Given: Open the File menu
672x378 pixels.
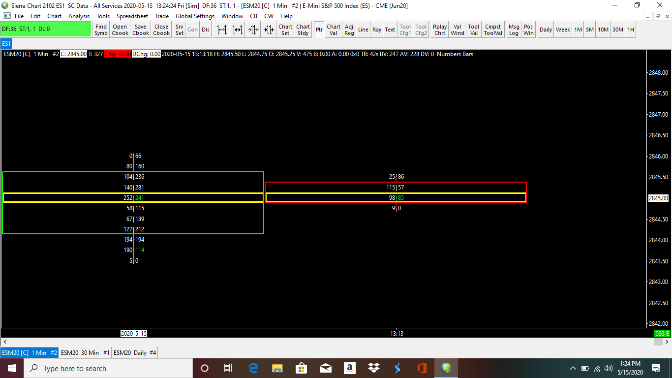Looking at the screenshot, I should (19, 16).
